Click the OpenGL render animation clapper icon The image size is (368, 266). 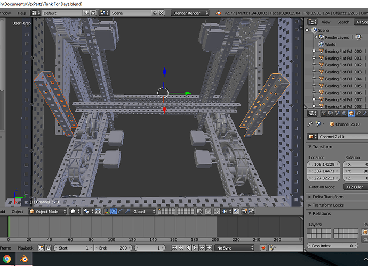pos(251,211)
